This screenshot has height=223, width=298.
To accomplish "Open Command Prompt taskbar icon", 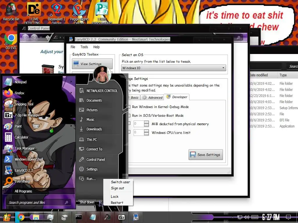I will pyautogui.click(x=79, y=217).
